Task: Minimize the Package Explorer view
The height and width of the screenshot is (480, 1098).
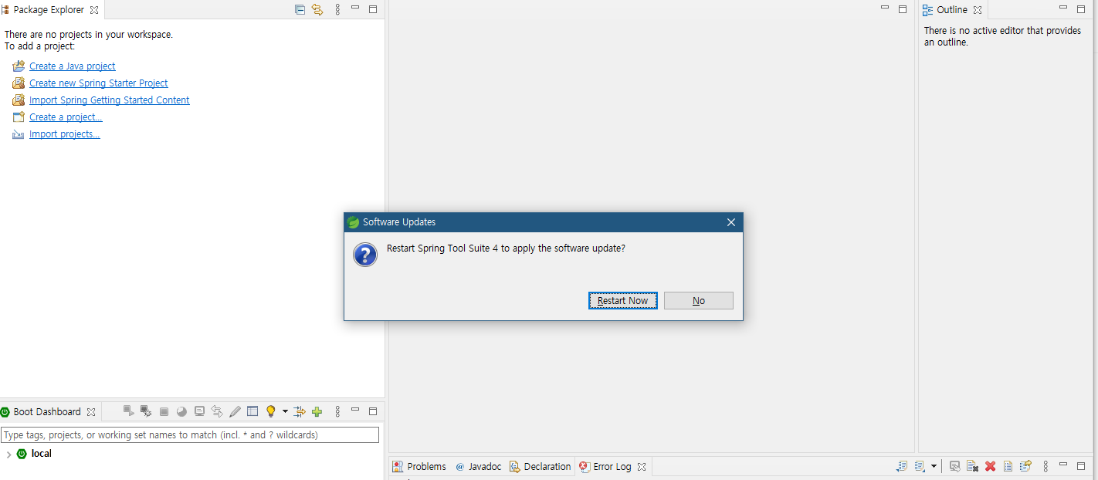Action: coord(355,8)
